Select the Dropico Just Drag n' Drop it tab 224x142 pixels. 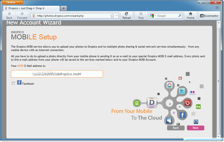[x=32, y=8]
